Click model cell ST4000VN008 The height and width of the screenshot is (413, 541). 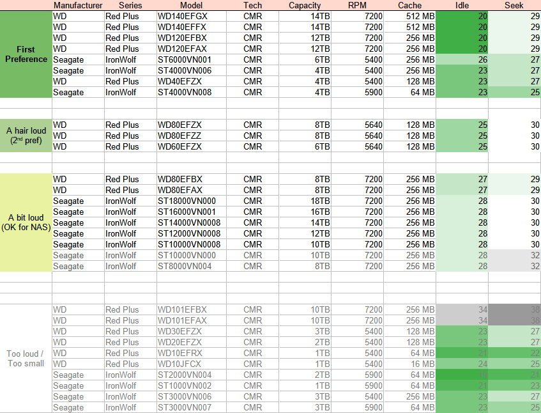192,92
